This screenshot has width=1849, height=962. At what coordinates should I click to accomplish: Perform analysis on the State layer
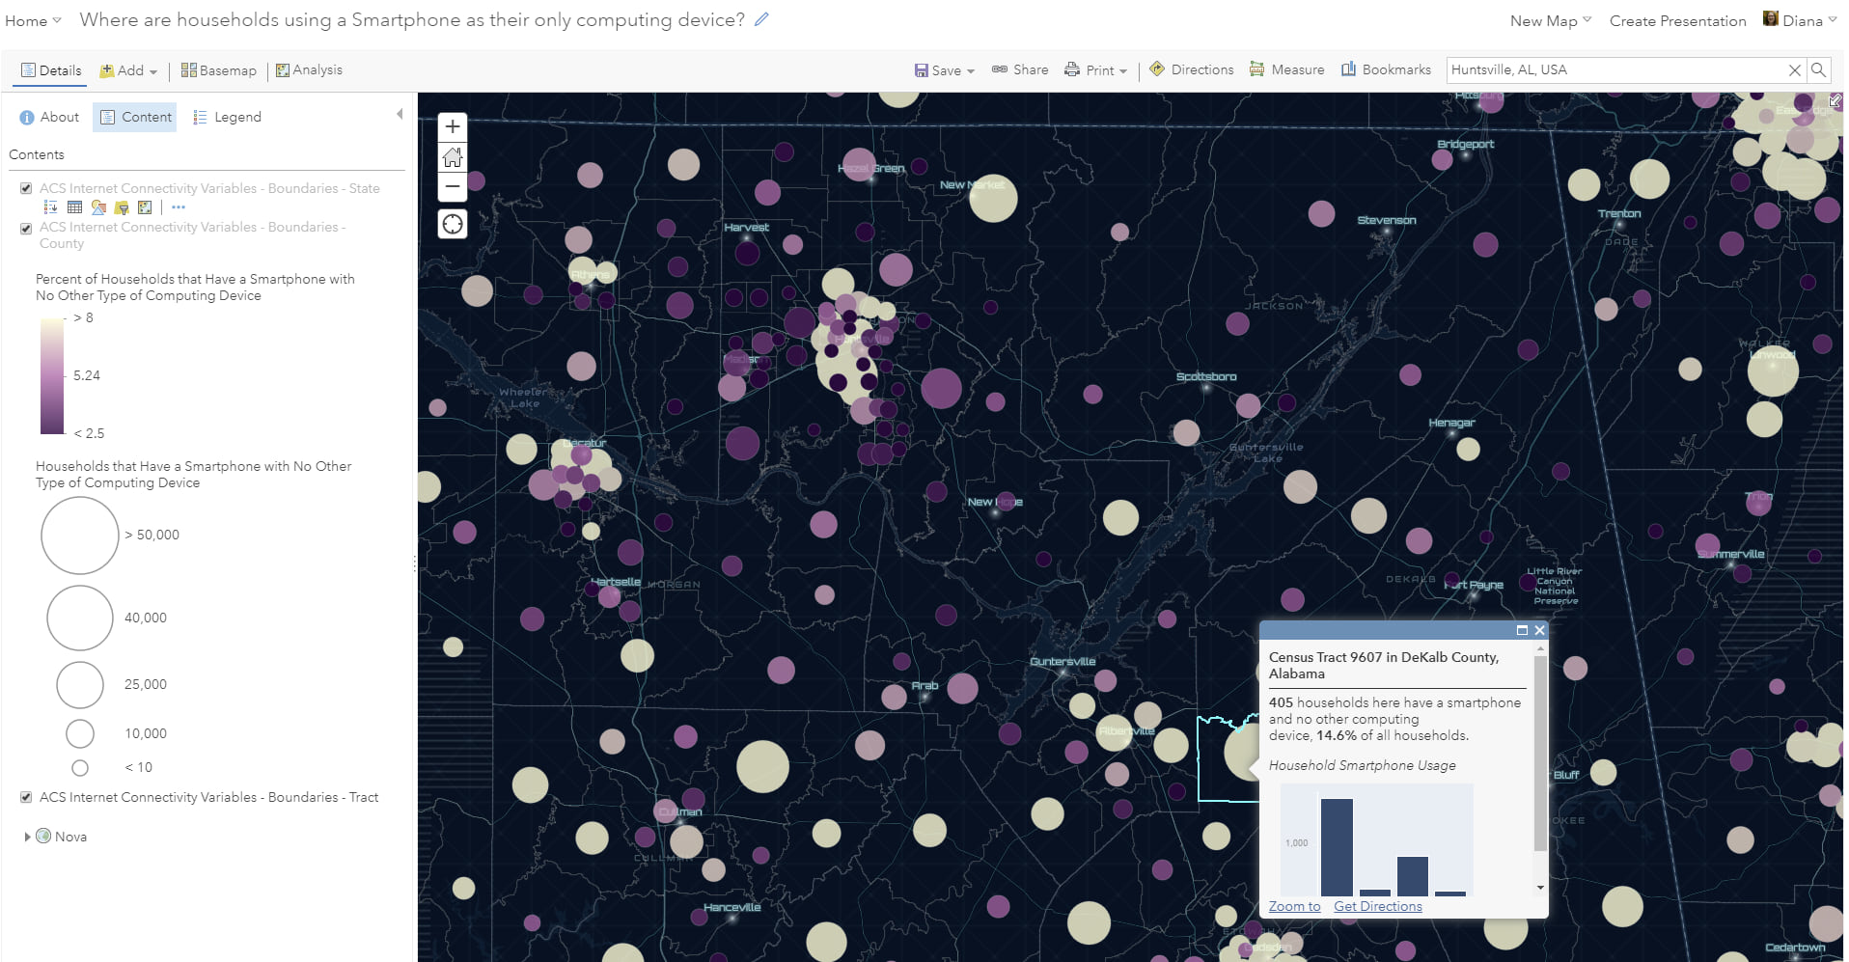click(146, 206)
